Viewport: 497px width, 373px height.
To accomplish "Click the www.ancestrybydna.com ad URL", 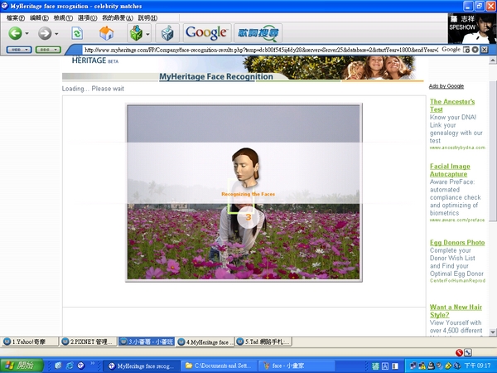I will [457, 148].
